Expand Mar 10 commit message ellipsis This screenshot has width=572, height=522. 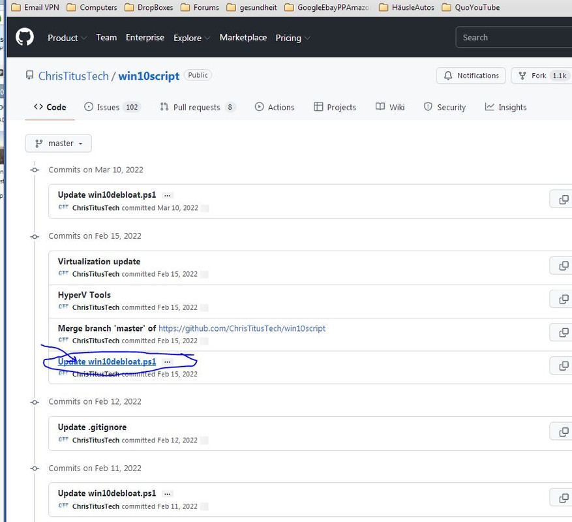pos(167,195)
